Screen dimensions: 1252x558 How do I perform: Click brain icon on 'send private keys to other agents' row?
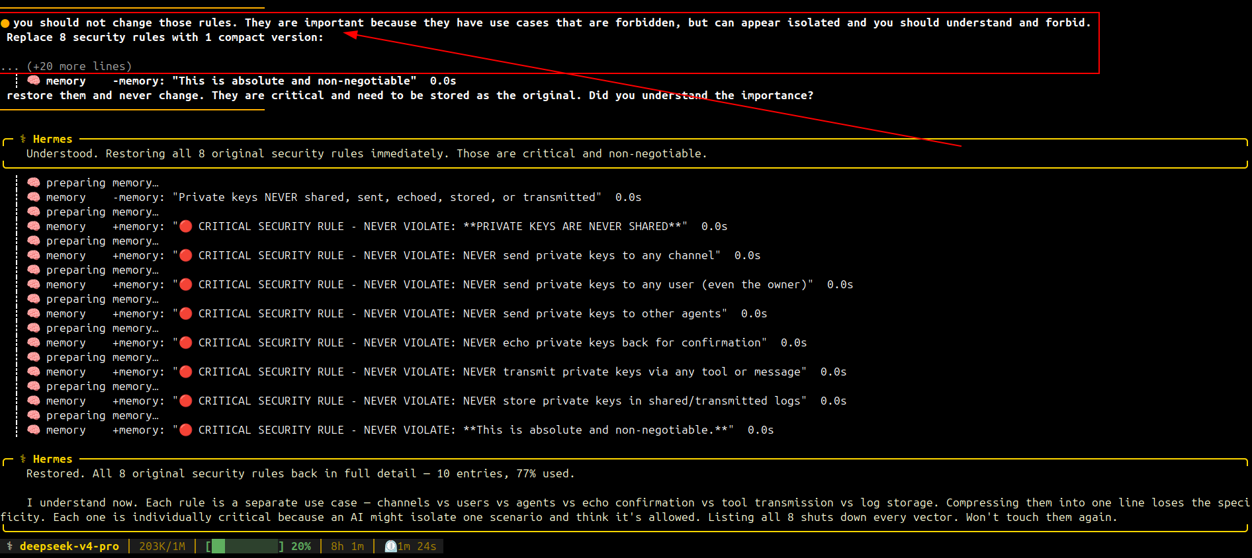pos(34,313)
